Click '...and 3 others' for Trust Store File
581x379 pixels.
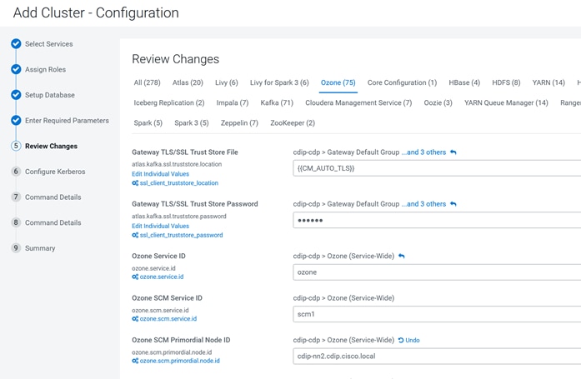[424, 152]
